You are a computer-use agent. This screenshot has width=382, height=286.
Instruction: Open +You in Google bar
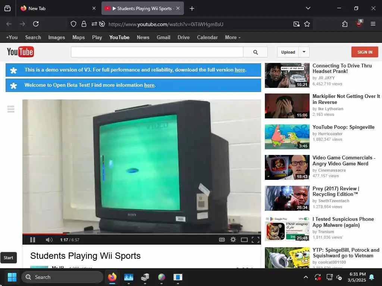point(12,38)
